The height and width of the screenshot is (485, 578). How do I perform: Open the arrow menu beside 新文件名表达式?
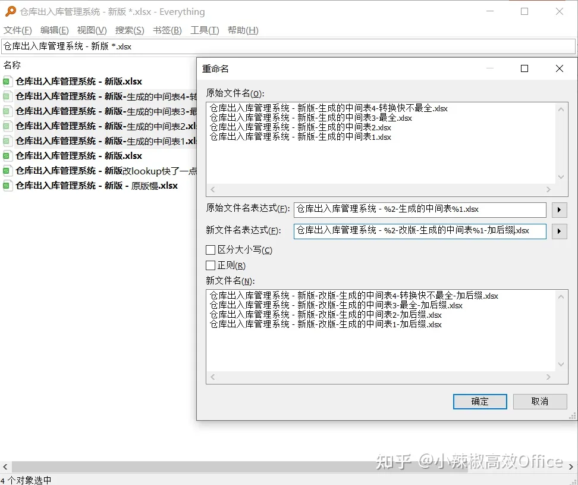click(x=559, y=231)
